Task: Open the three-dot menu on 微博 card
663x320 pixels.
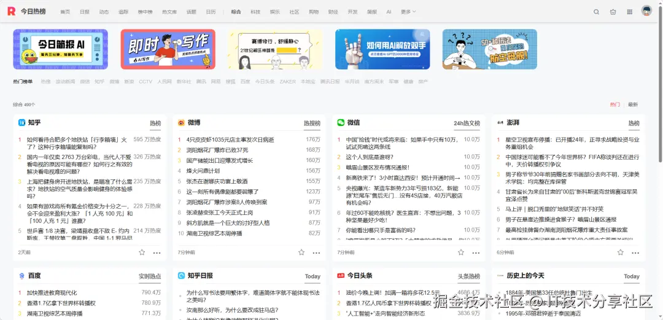Action: (316, 252)
